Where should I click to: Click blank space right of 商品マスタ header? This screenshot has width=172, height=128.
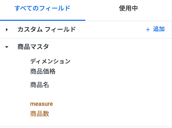pyautogui.click(x=110, y=47)
